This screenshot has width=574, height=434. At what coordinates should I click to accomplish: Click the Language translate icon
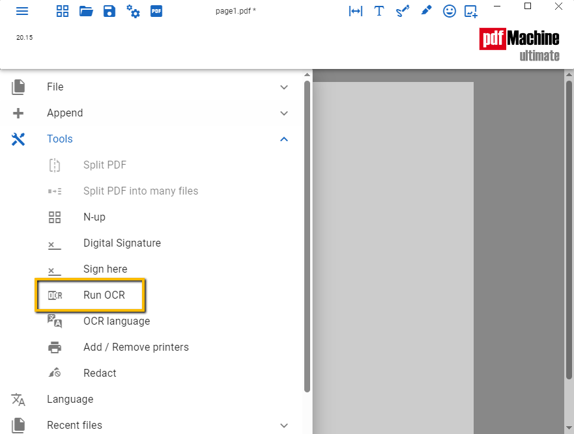click(x=18, y=400)
